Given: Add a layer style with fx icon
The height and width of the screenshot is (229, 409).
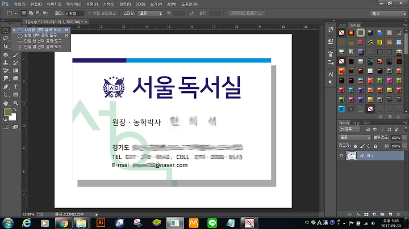Looking at the screenshot, I should (x=358, y=214).
